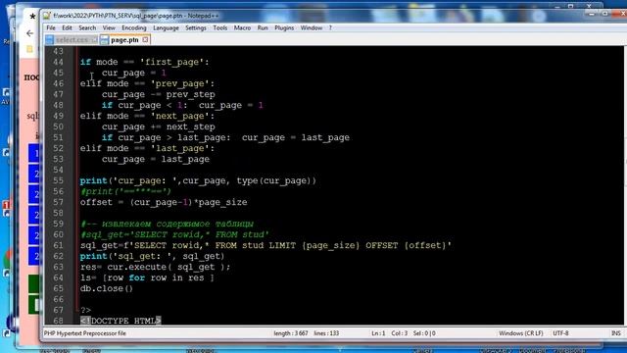
Task: Click the length : 3 667 status entry
Action: (x=291, y=333)
